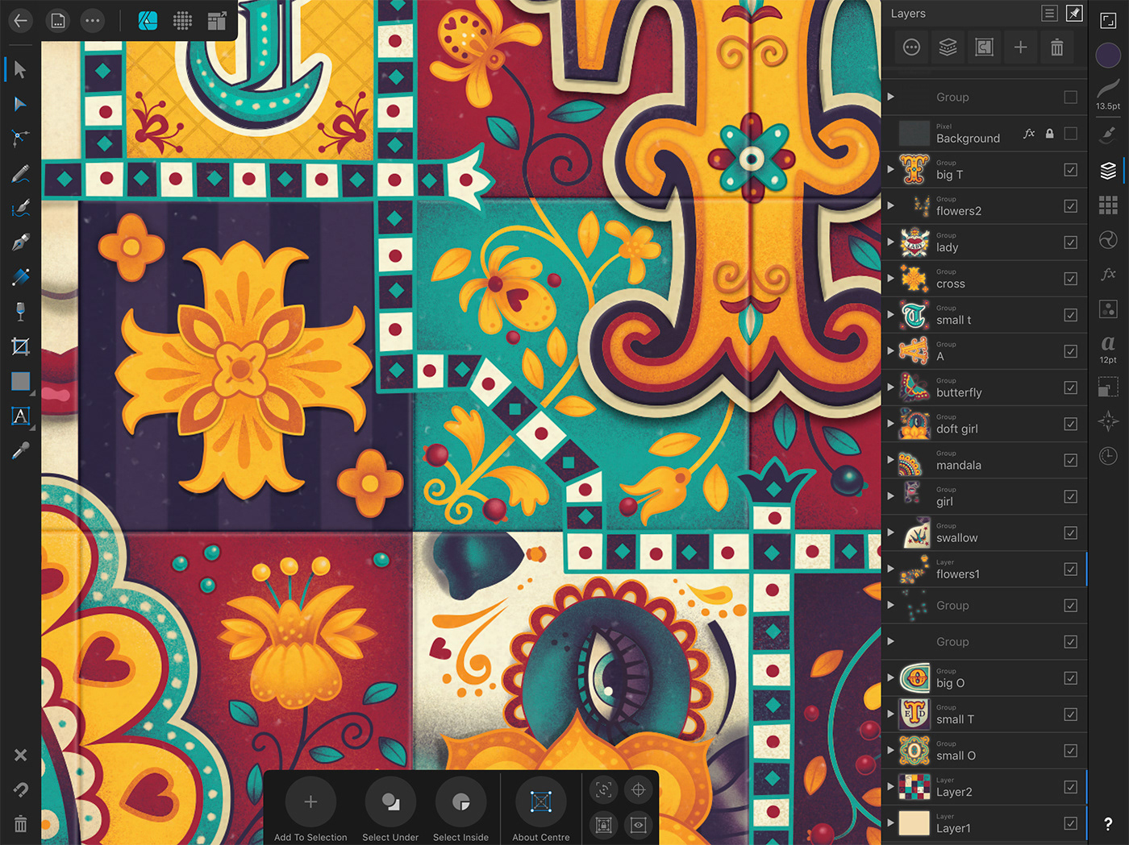Screen dimensions: 1129x845
Task: Select the Artistic Text tool
Action: (20, 416)
